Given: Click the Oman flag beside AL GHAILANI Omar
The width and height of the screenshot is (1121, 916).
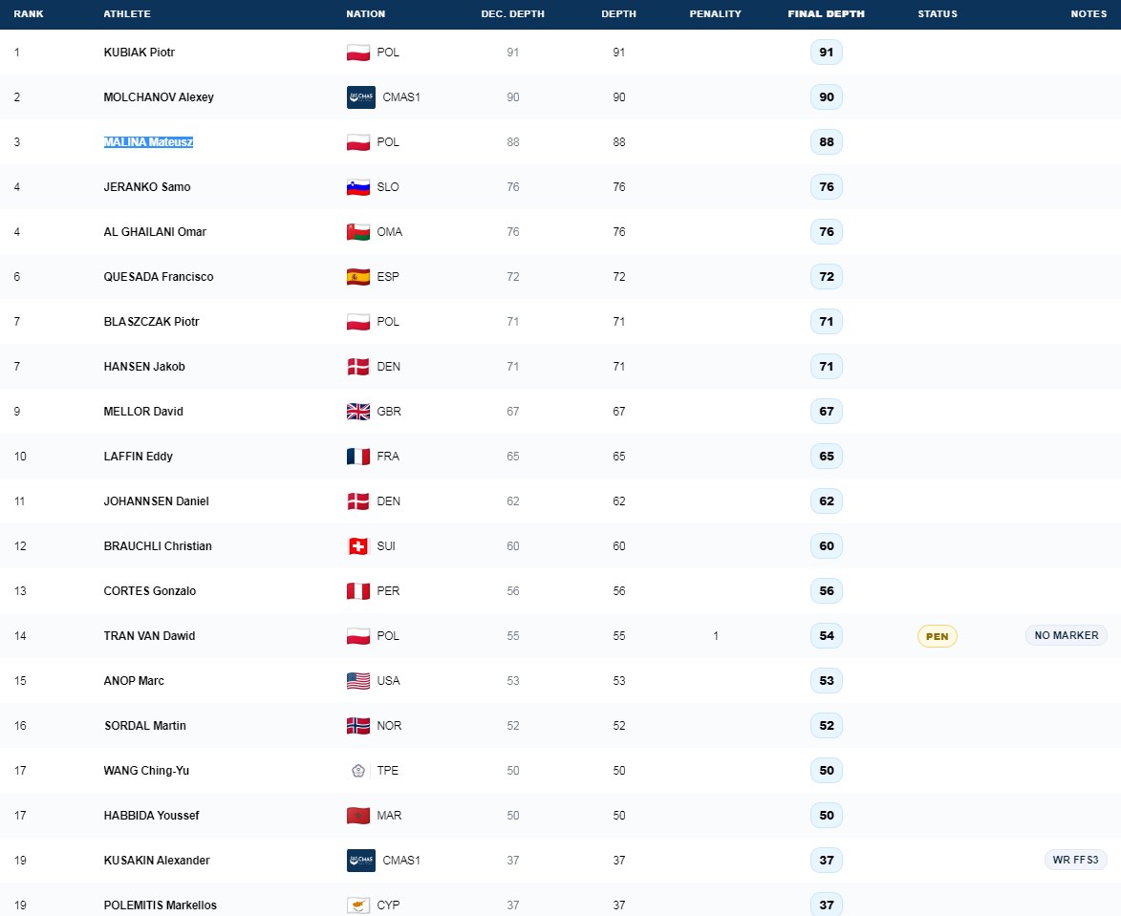Looking at the screenshot, I should click(358, 232).
